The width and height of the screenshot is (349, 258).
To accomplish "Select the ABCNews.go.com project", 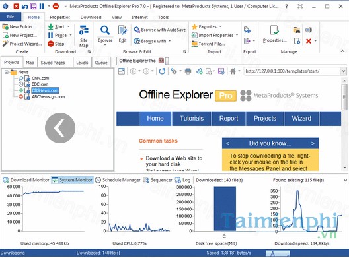I will pyautogui.click(x=48, y=97).
